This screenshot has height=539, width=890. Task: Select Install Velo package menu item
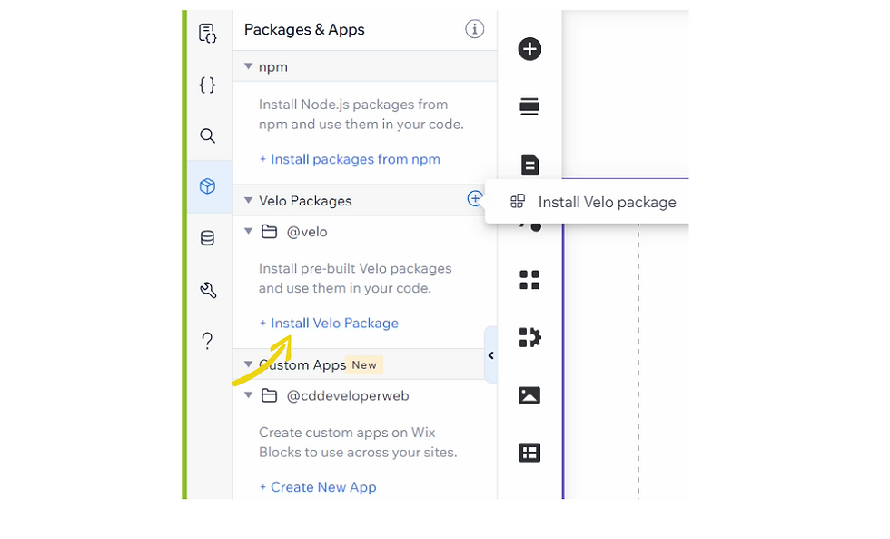(x=606, y=202)
